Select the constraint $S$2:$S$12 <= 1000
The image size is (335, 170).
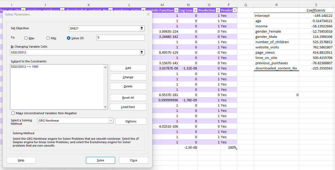pos(25,67)
